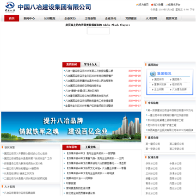The image size is (196, 196).
Task: Open the 西北分公司 link
Action: coord(175,188)
